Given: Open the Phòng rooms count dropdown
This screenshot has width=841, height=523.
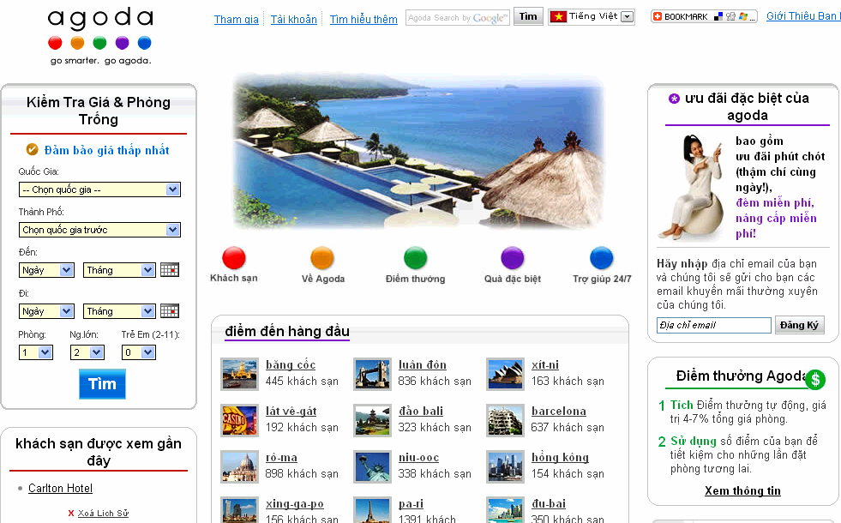Looking at the screenshot, I should [35, 352].
